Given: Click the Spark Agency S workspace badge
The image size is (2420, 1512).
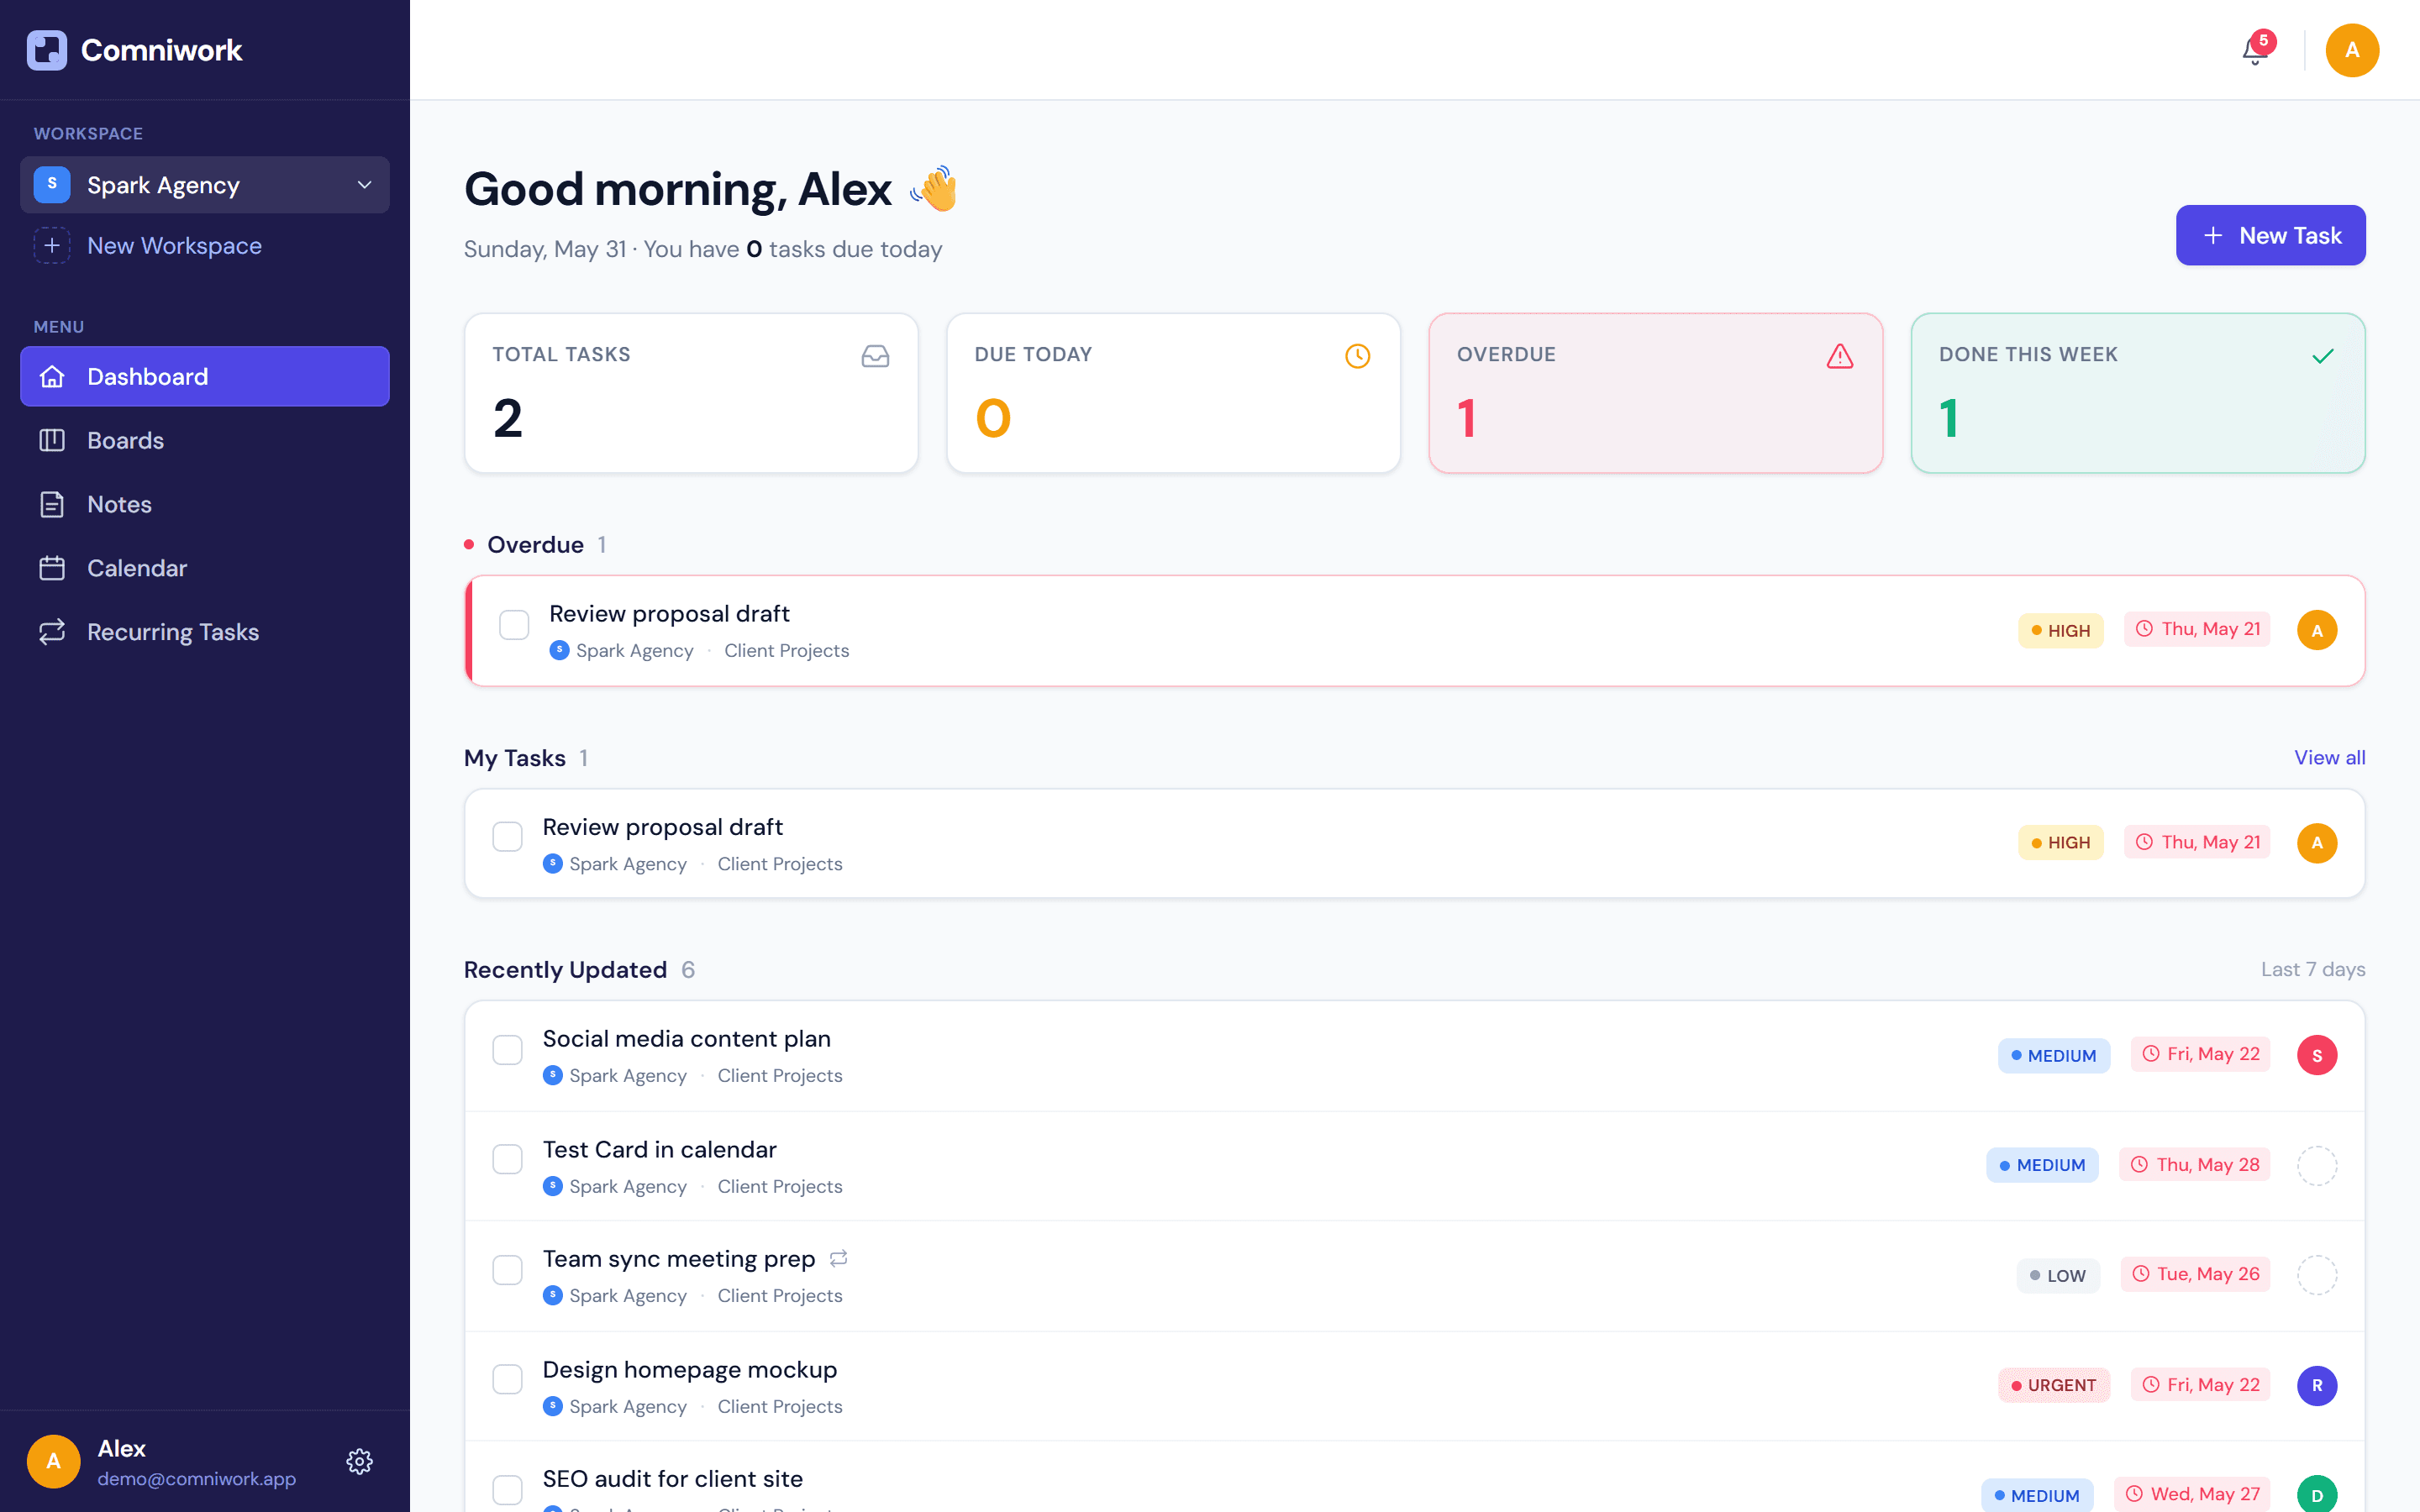Looking at the screenshot, I should point(52,184).
